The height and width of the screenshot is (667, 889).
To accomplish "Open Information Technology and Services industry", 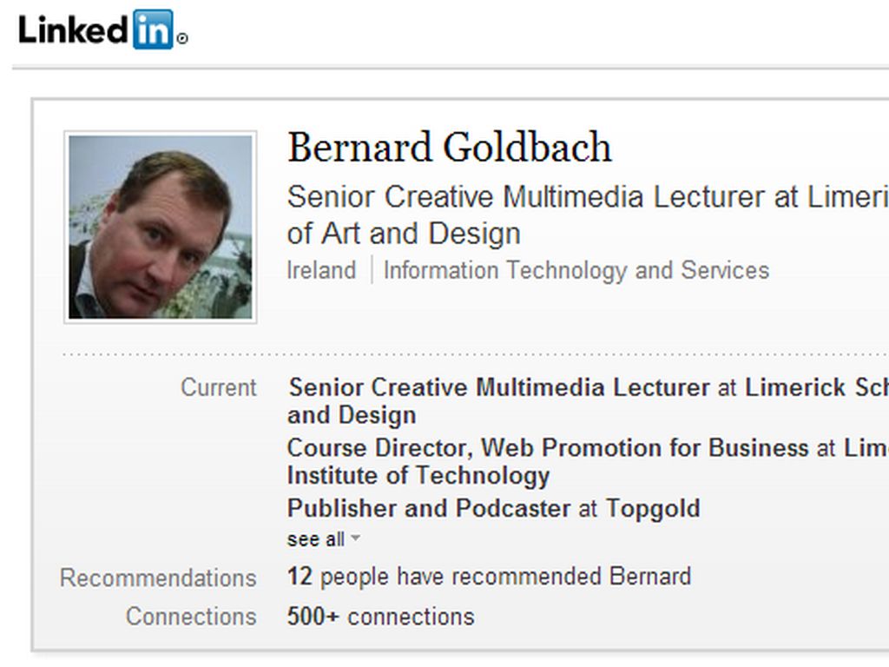I will tap(576, 270).
